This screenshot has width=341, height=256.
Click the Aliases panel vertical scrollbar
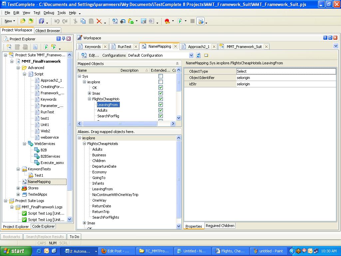pos(178,179)
